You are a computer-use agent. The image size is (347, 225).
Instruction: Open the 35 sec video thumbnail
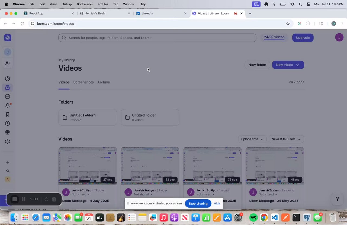(212, 166)
